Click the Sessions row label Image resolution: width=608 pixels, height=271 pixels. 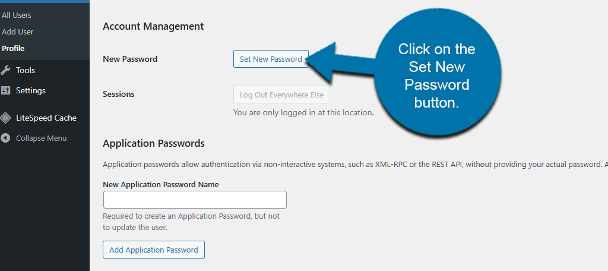click(119, 94)
